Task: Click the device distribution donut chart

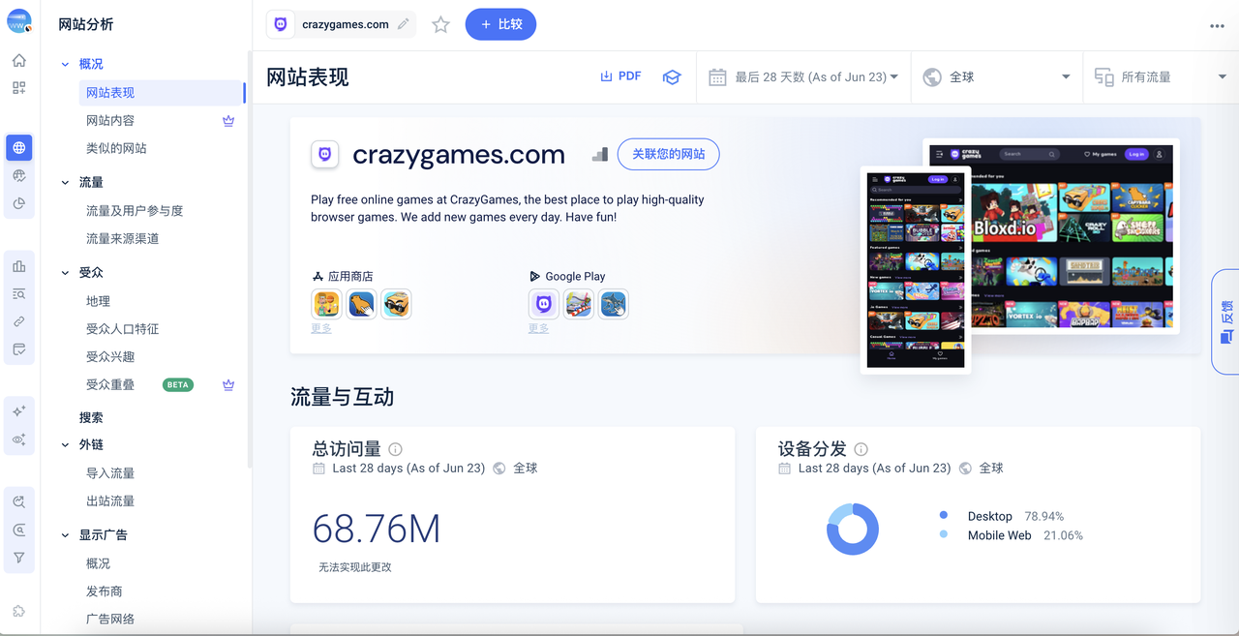Action: (852, 530)
